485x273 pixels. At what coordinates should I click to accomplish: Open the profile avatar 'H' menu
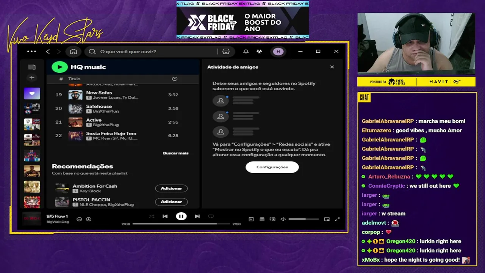278,52
